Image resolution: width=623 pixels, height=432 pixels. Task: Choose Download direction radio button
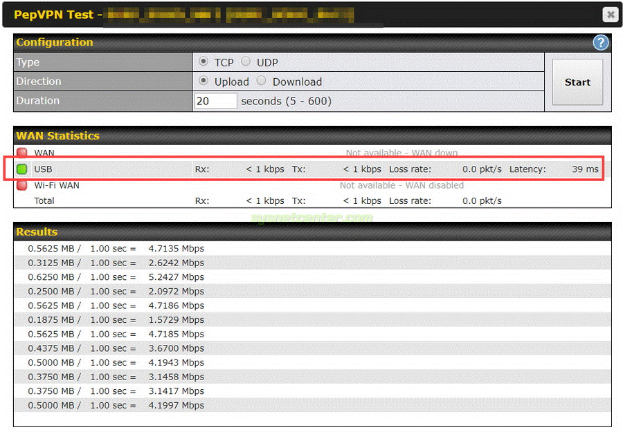click(261, 81)
